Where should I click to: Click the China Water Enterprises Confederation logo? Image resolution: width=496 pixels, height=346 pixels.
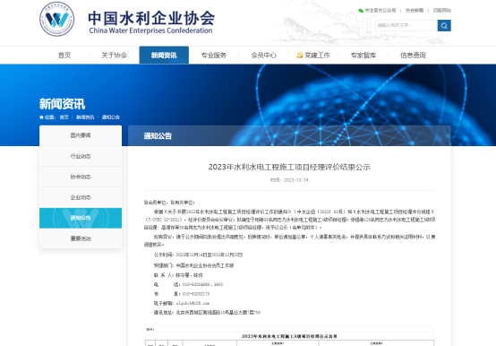[57, 19]
